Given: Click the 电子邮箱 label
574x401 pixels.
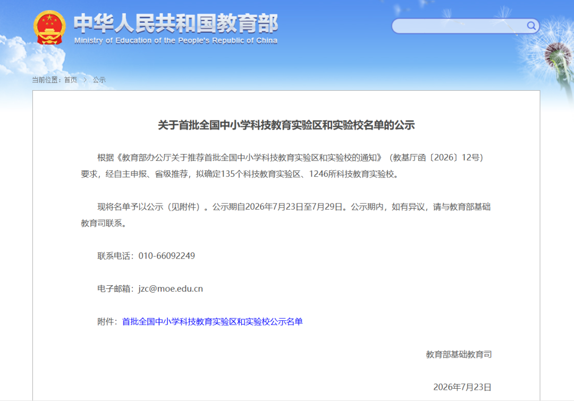Looking at the screenshot, I should 115,289.
